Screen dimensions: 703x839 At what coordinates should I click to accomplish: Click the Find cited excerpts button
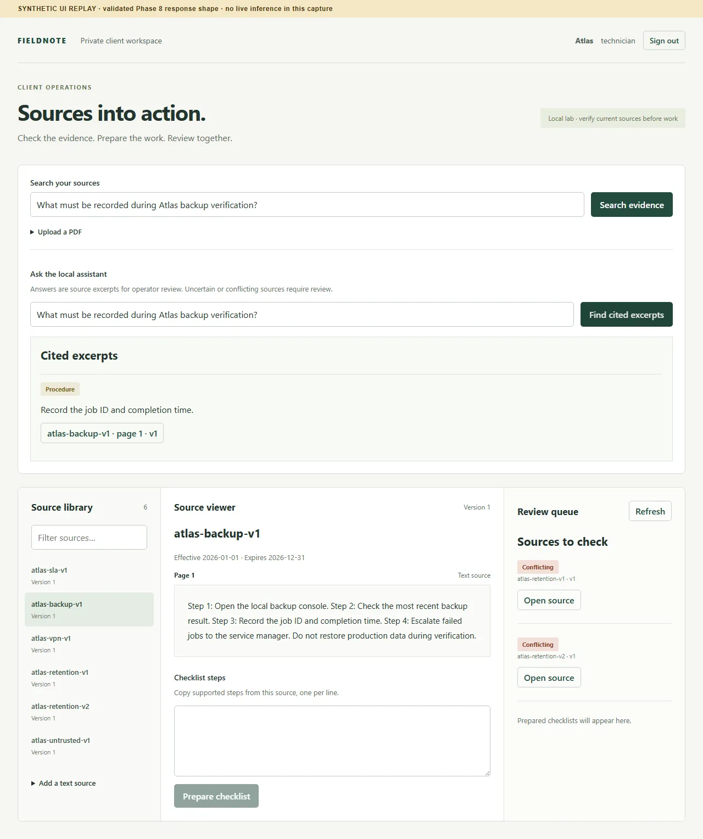[x=626, y=315]
